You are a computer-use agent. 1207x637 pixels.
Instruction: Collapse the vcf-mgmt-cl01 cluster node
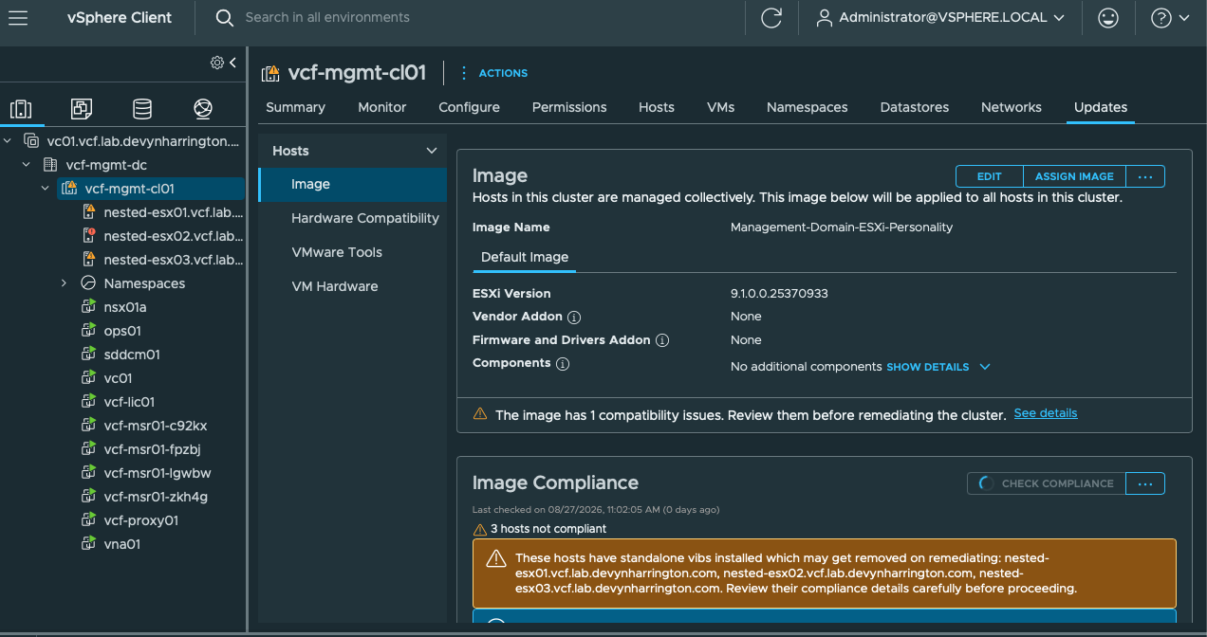click(45, 189)
